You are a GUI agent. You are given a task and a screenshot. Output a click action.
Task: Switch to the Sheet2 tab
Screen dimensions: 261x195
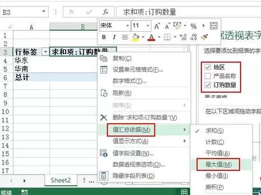tap(61, 180)
